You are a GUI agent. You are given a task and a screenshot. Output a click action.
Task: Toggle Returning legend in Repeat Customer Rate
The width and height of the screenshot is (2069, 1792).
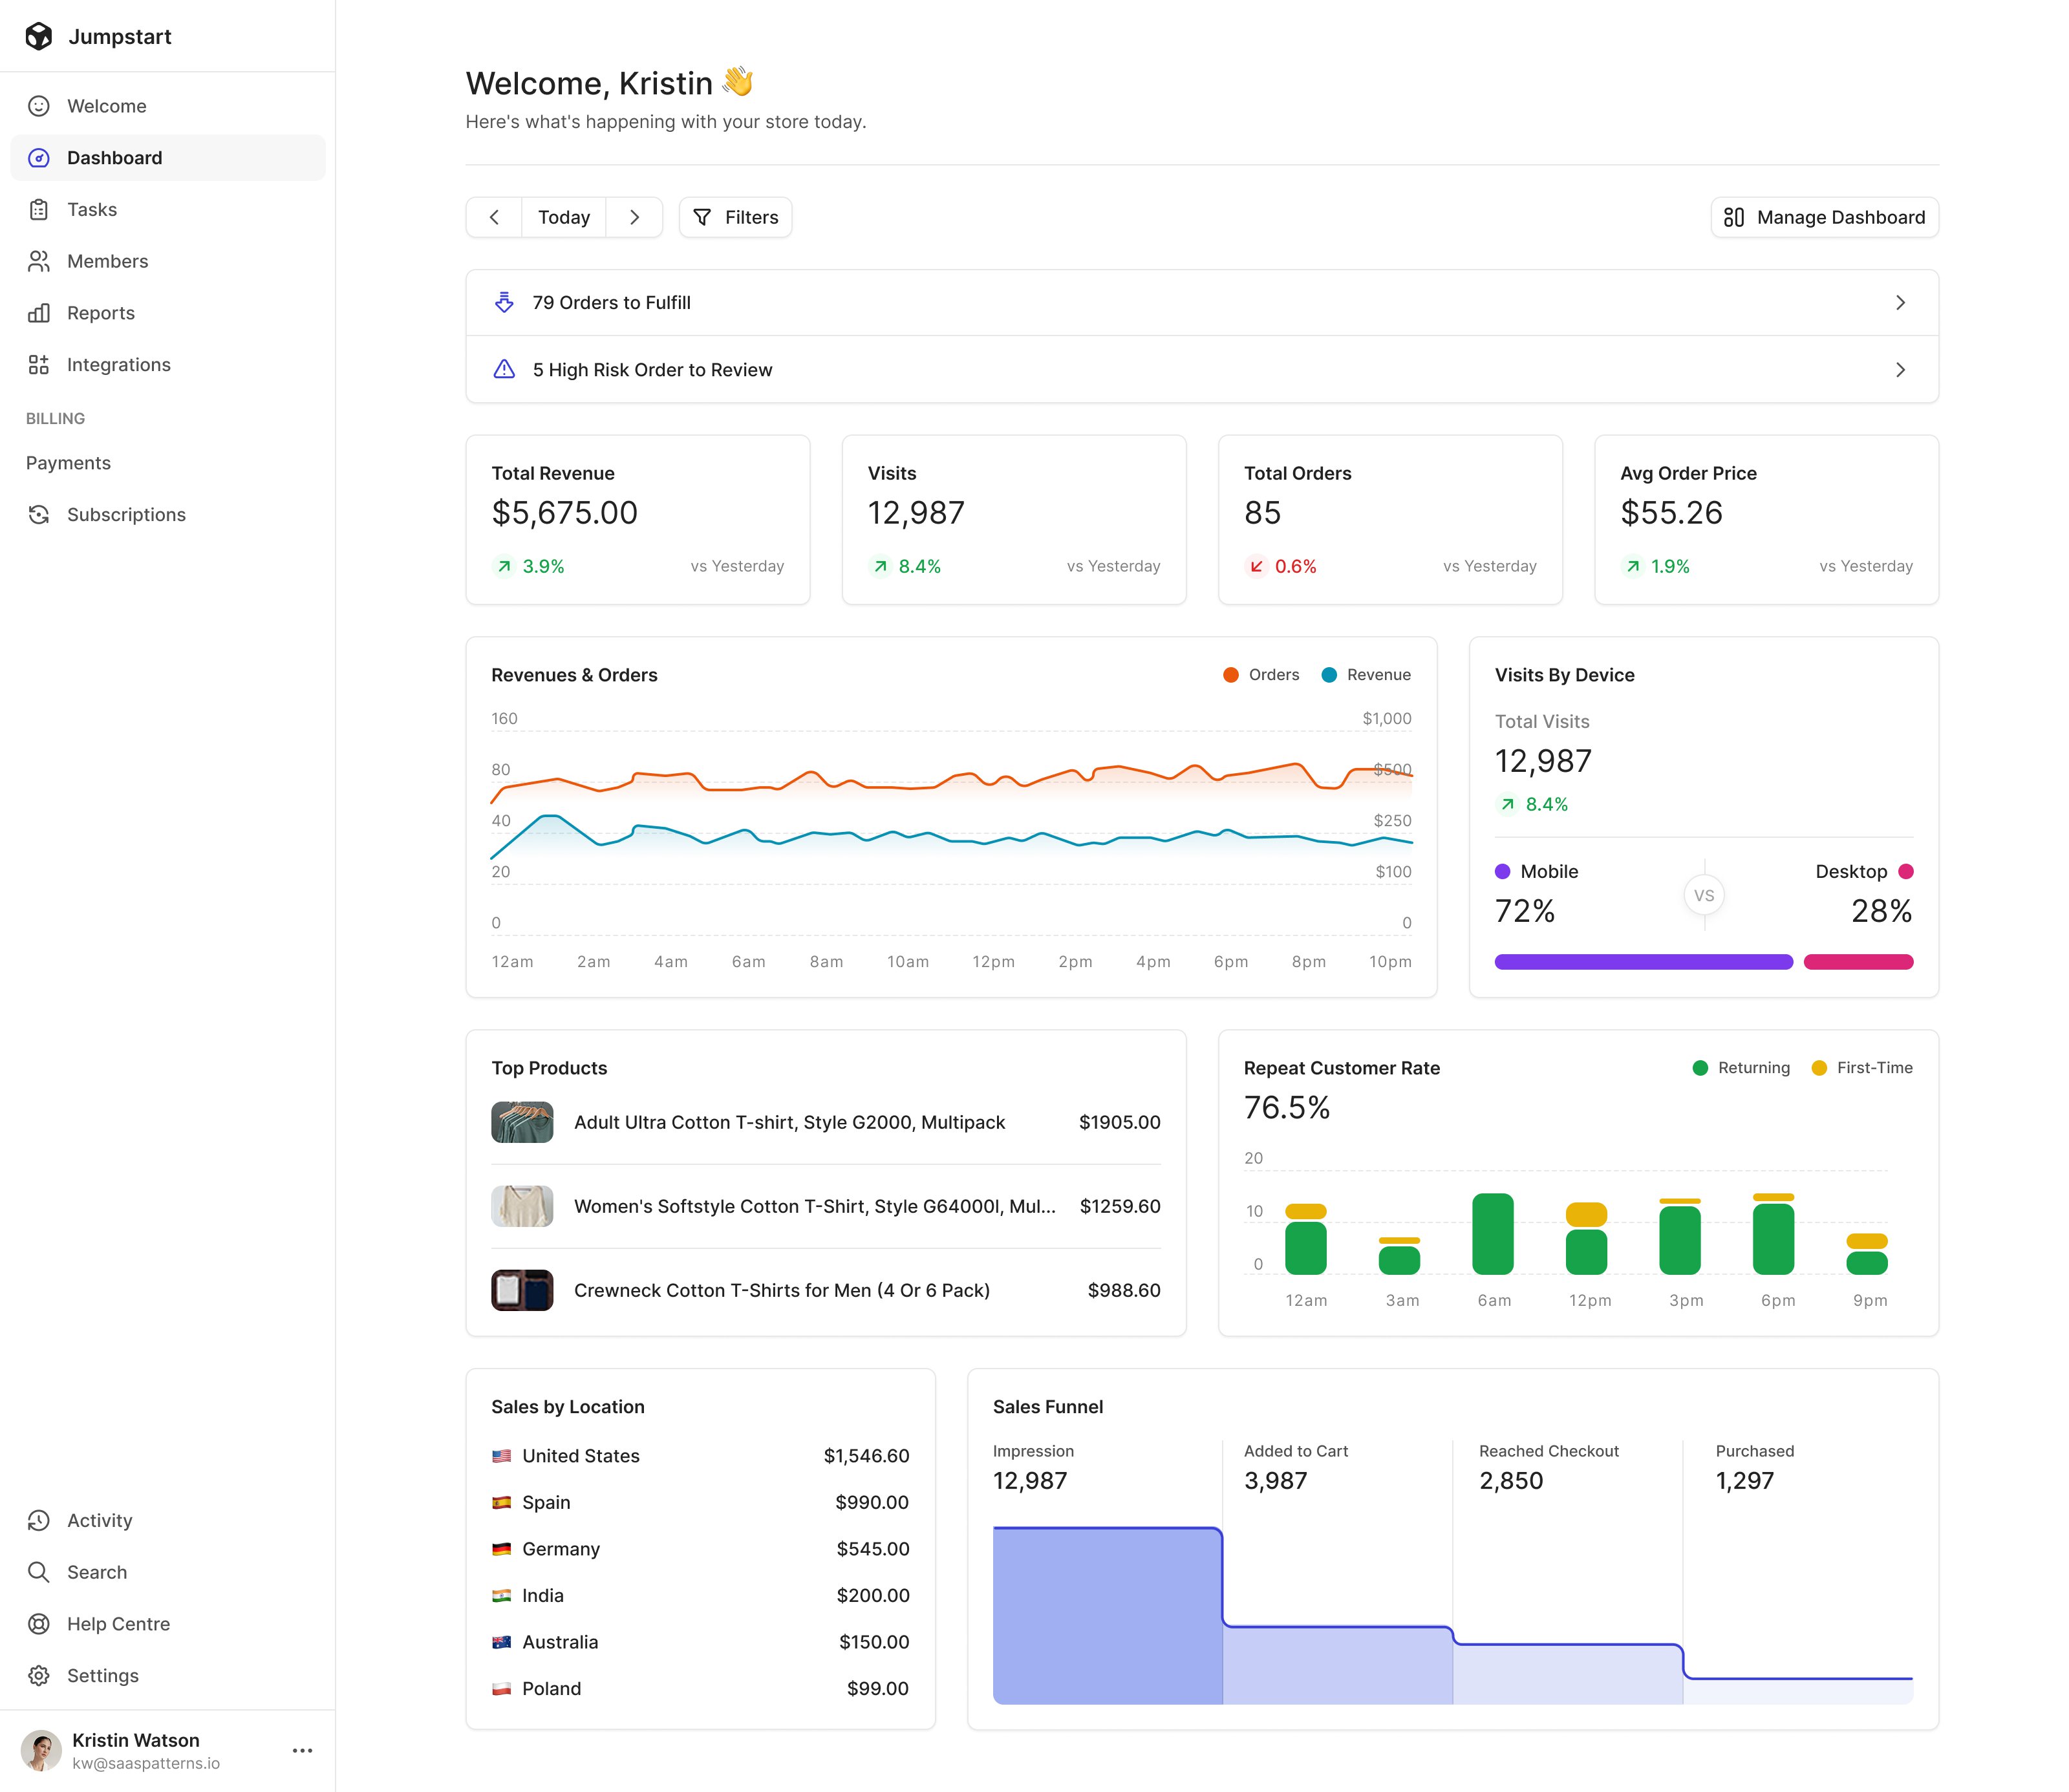(1741, 1068)
